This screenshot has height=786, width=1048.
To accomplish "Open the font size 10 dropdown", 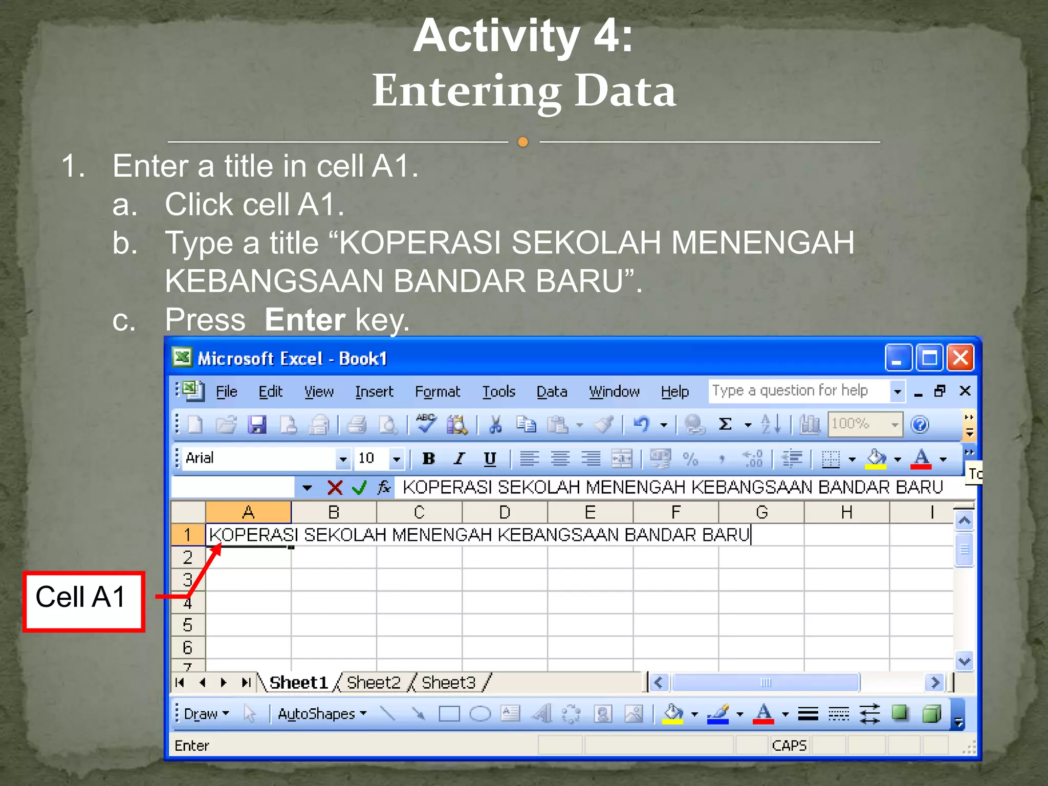I will pos(397,459).
